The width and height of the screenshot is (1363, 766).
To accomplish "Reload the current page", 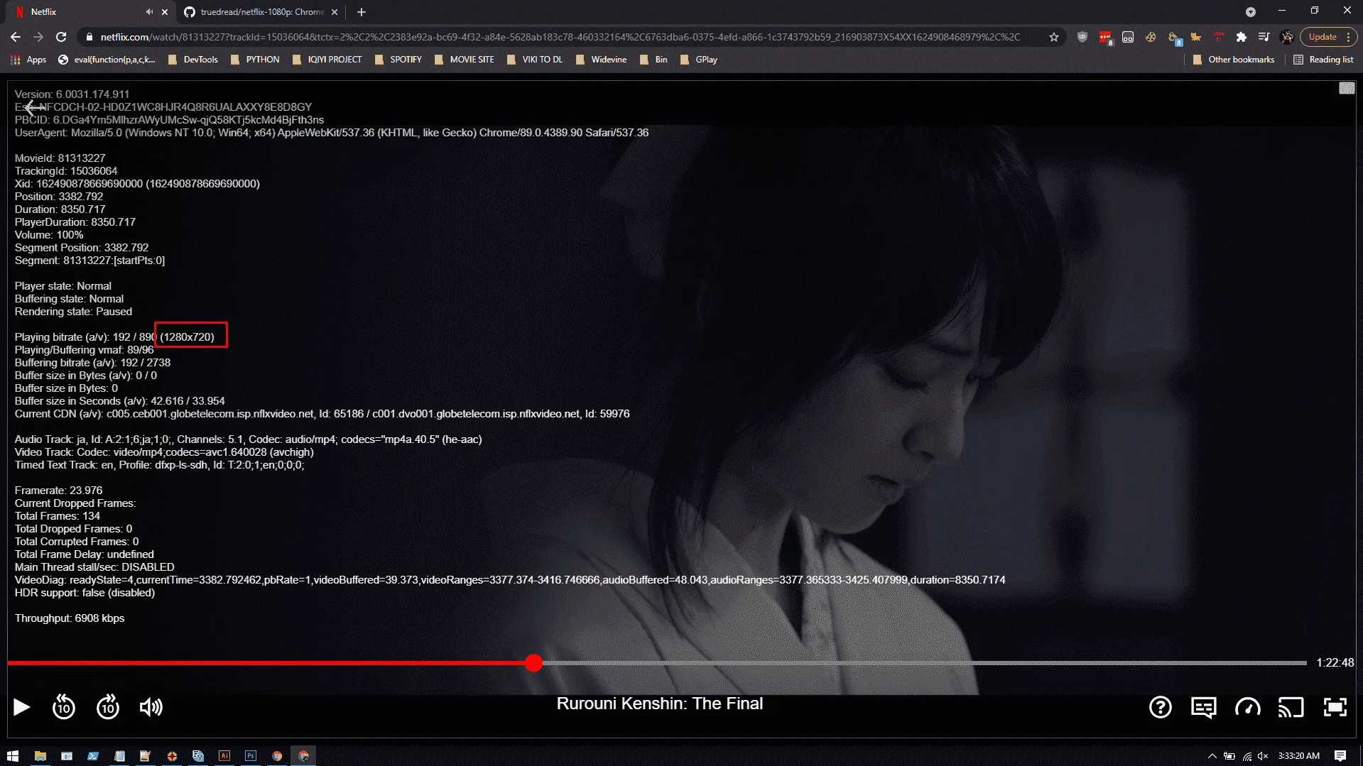I will coord(61,37).
